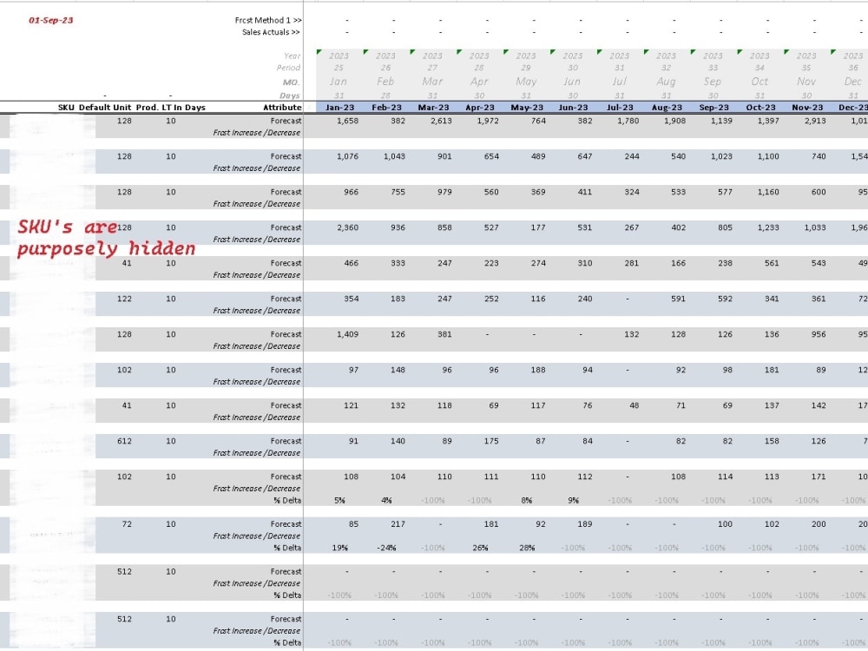Image resolution: width=868 pixels, height=651 pixels.
Task: Select forecast value 2,613
Action: click(x=441, y=121)
